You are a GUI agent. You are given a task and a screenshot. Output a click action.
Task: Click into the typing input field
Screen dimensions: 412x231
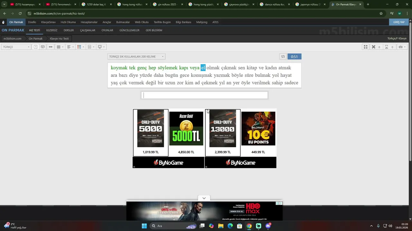point(204,95)
